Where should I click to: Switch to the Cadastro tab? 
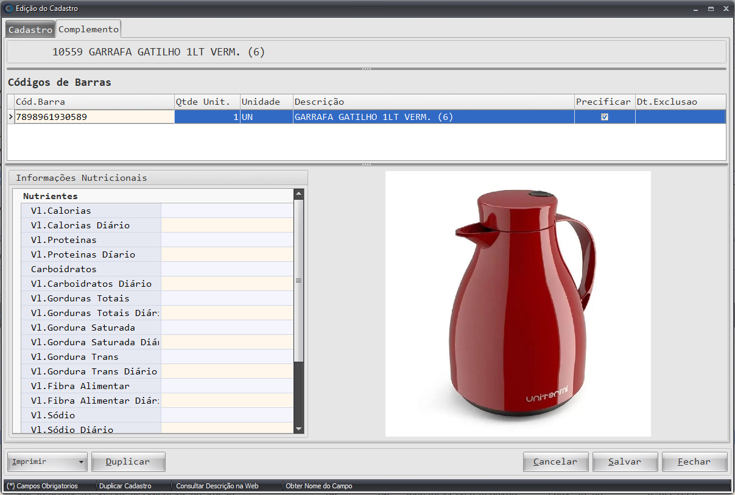click(x=30, y=29)
